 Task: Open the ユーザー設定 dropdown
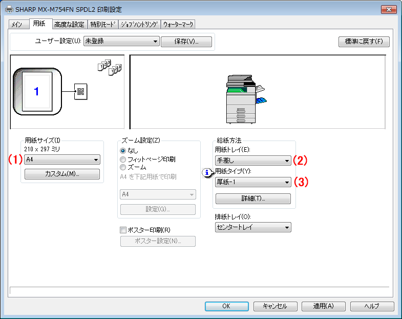coord(121,41)
